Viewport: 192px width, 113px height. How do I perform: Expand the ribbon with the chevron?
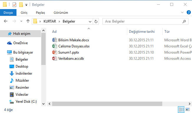tap(182, 12)
